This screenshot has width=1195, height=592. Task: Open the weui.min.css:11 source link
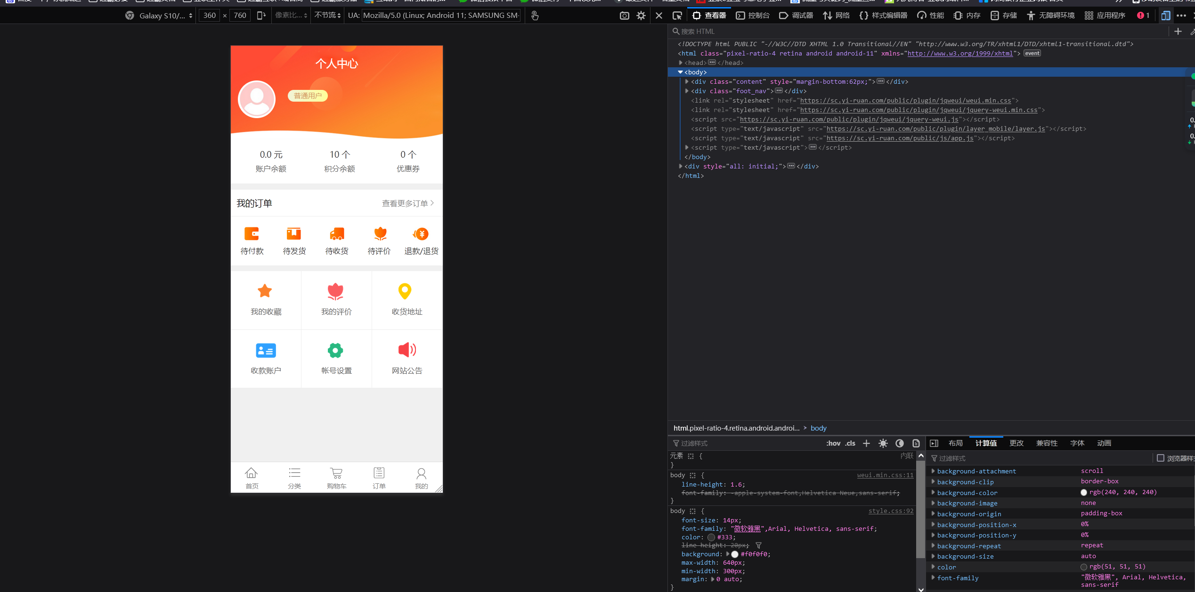pos(885,475)
